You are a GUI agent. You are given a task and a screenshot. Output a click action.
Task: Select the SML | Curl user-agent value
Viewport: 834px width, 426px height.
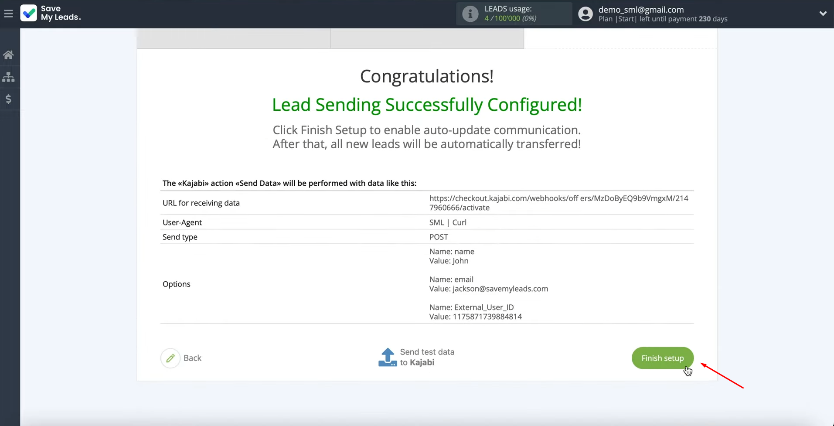coord(448,222)
